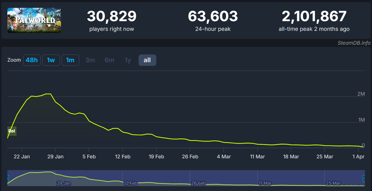Click the 'Rel' release marker flag
The image size is (372, 191).
click(x=12, y=131)
